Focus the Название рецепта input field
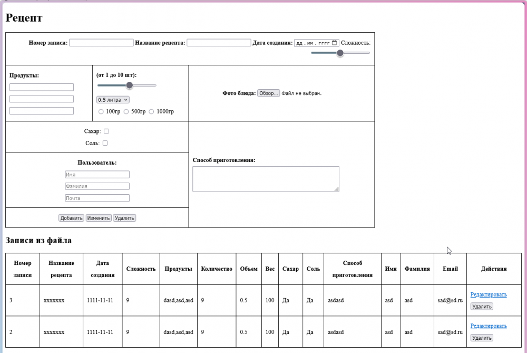 coord(219,43)
